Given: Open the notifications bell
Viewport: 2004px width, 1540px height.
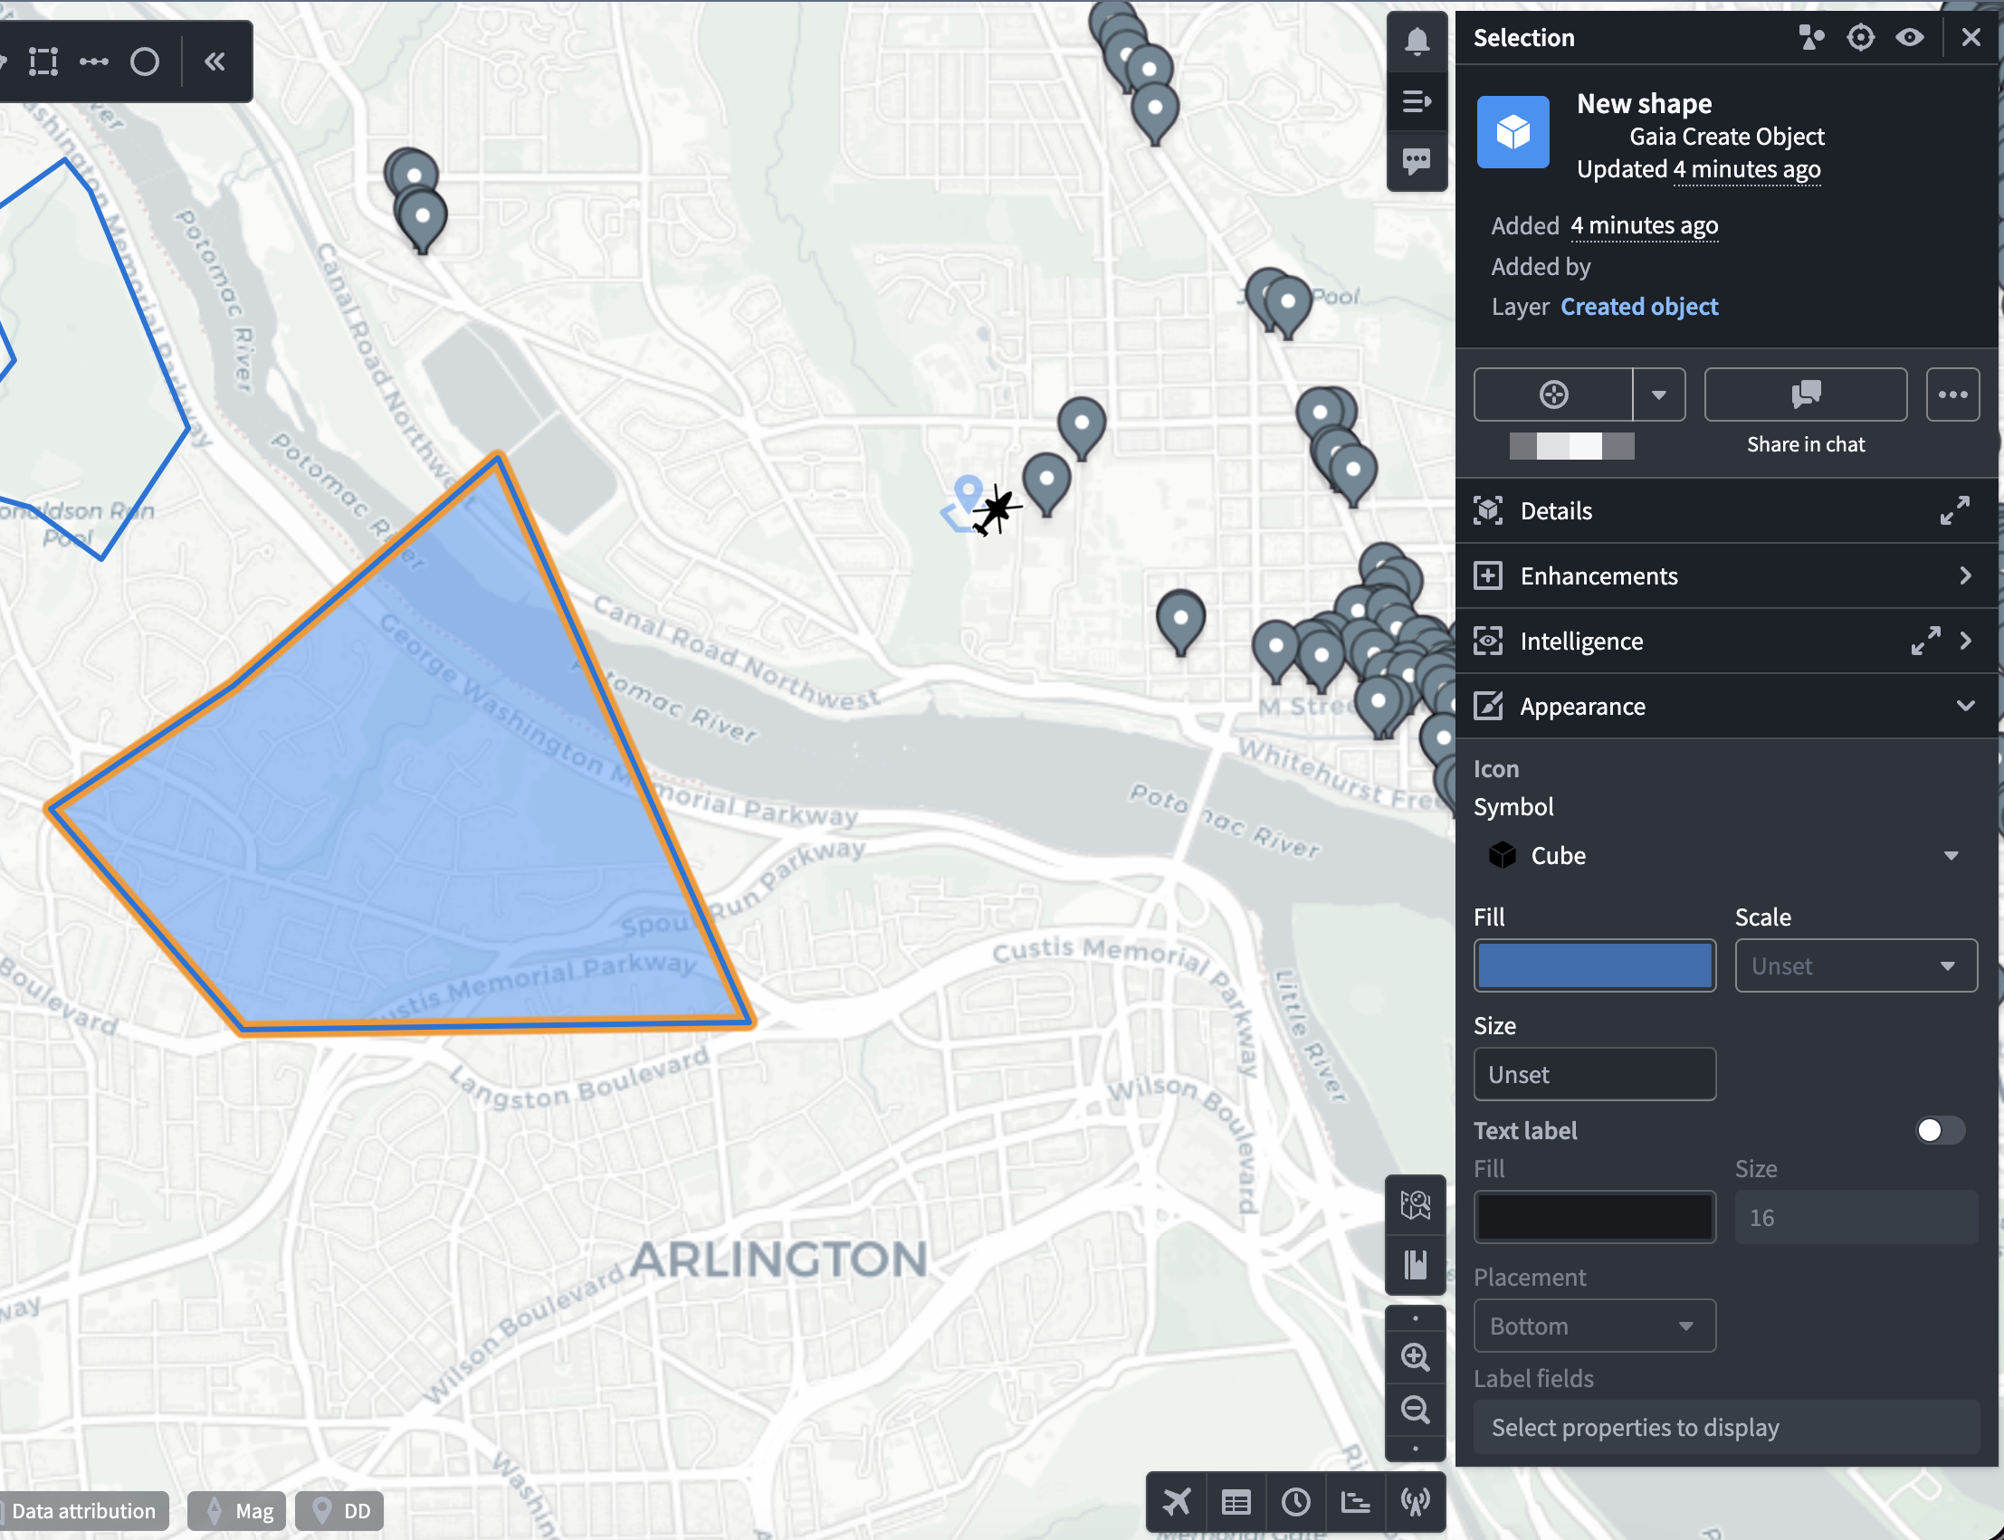Looking at the screenshot, I should (1417, 42).
